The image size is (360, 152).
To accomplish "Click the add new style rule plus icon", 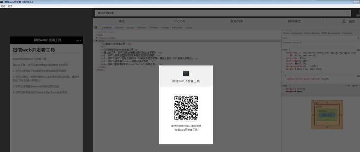I will [x=358, y=38].
